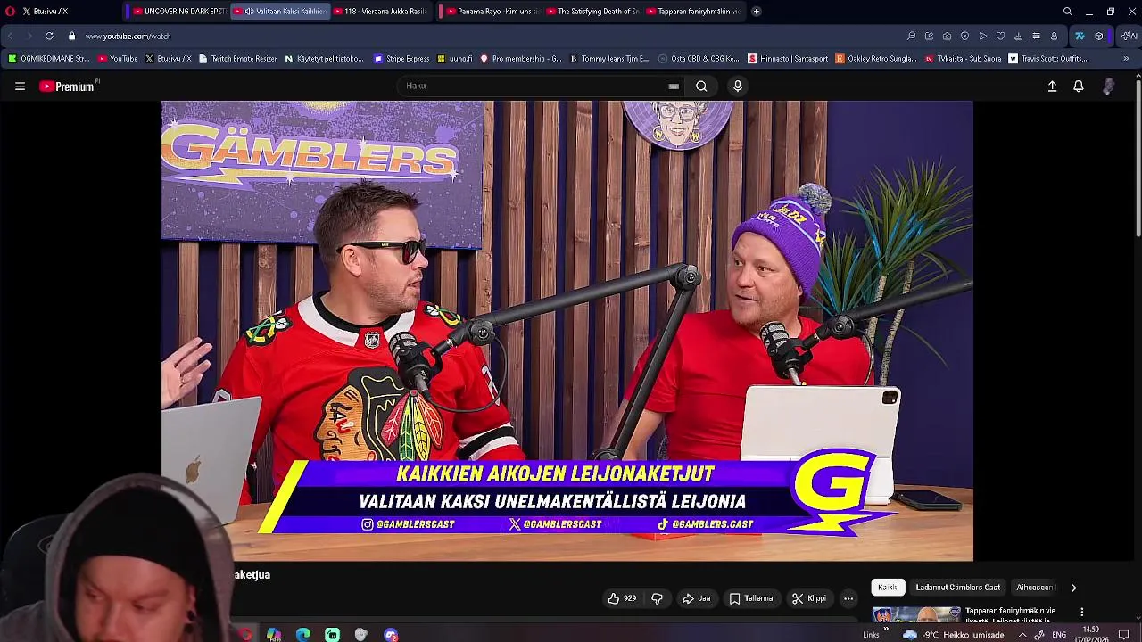
Task: Switch to Tapparan faniryhmäkin browser tab
Action: (693, 12)
